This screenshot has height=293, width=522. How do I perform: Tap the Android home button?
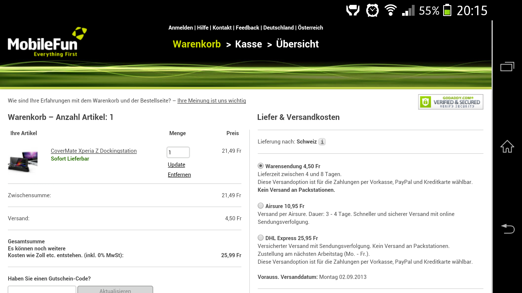click(507, 146)
